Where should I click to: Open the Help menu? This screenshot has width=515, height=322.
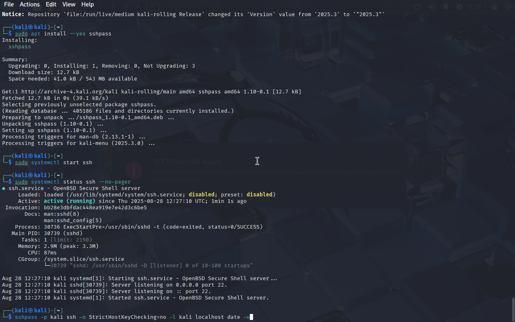pos(87,4)
